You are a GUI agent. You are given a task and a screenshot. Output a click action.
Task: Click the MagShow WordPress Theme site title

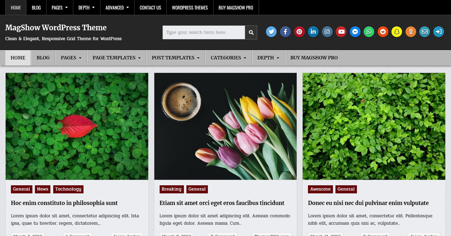click(56, 28)
